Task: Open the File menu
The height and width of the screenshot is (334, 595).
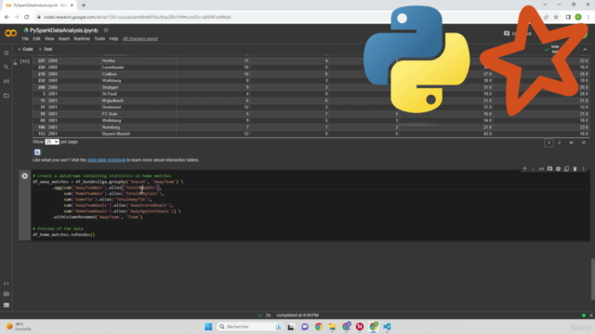Action: pyautogui.click(x=25, y=39)
